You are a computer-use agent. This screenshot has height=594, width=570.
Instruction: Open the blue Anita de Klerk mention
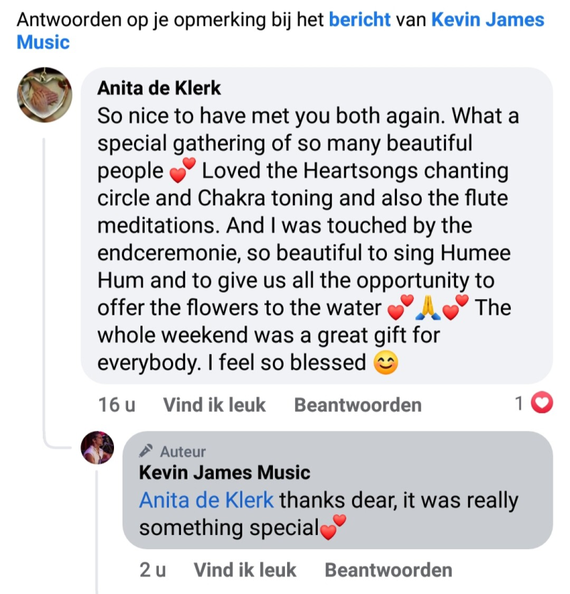[x=206, y=500]
